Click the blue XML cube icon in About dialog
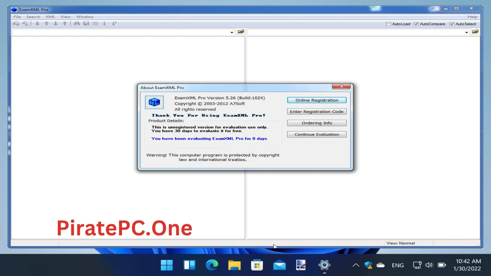 point(154,102)
